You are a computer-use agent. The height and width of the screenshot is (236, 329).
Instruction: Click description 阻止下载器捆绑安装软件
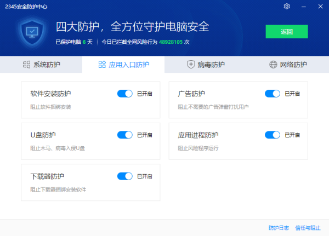[x=58, y=189]
